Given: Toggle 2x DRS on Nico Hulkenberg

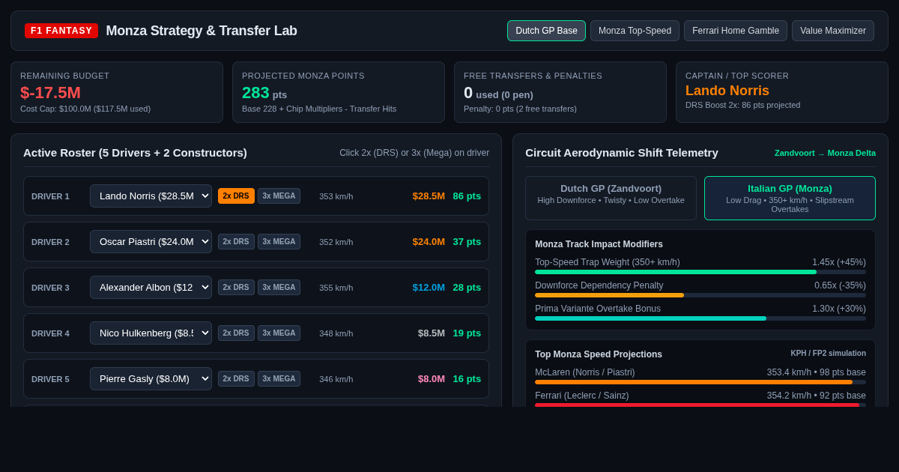Looking at the screenshot, I should coord(236,333).
